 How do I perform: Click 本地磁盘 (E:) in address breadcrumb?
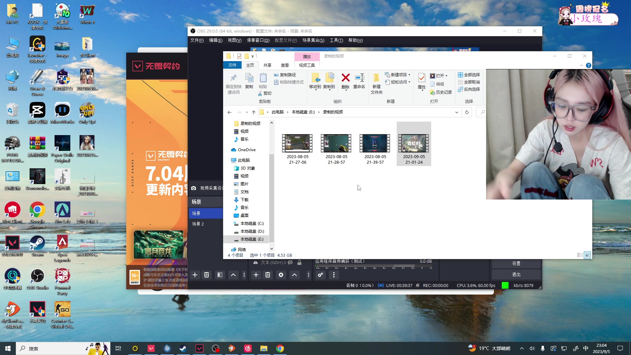tap(303, 112)
